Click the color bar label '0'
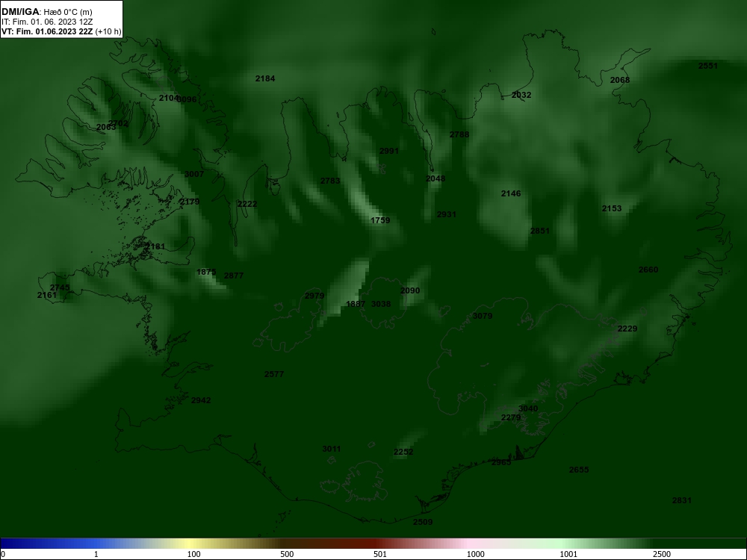The image size is (747, 560). [3, 554]
